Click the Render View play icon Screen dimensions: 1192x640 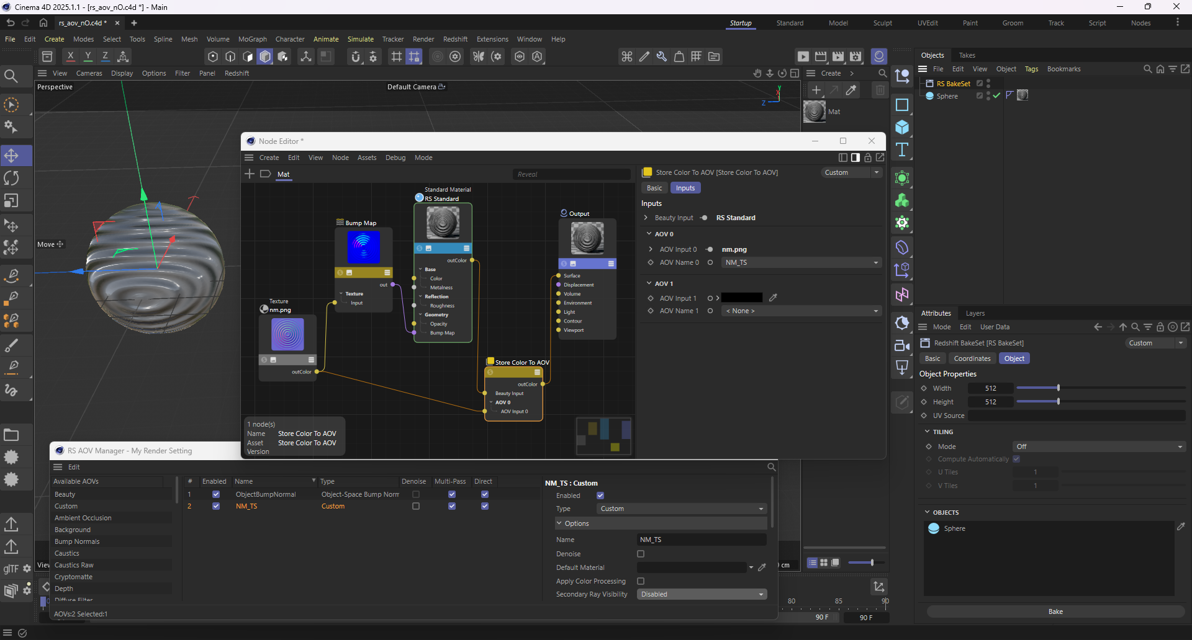[x=803, y=56]
